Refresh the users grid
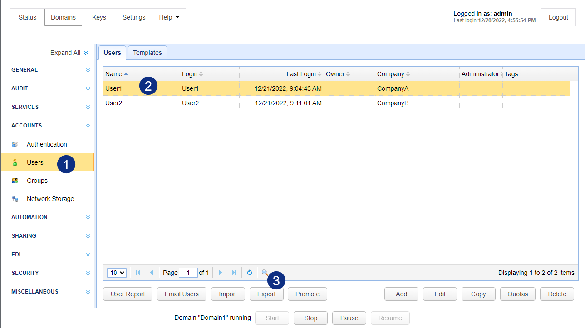Image resolution: width=585 pixels, height=328 pixels. click(x=250, y=273)
